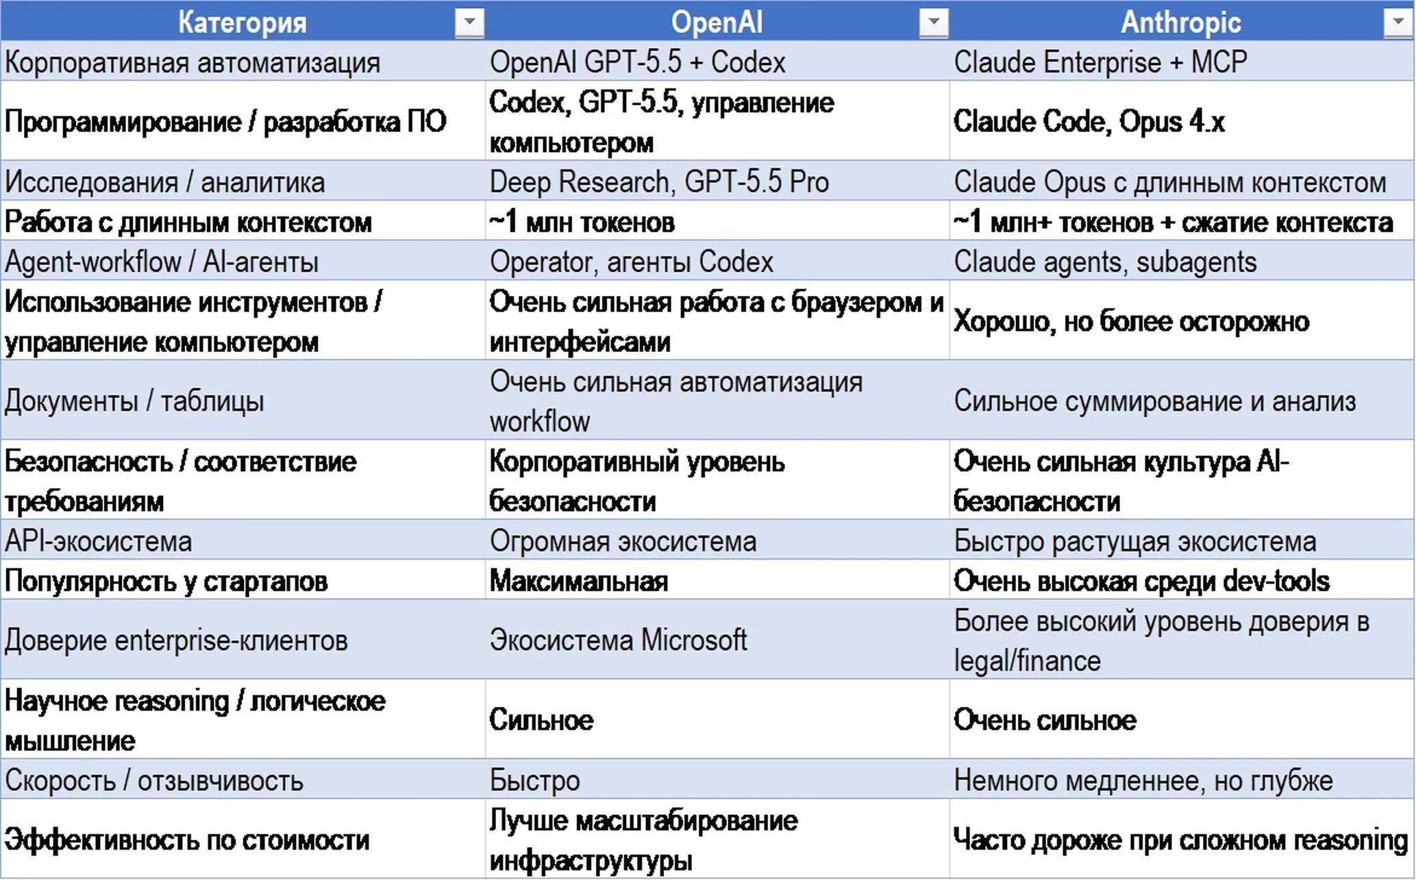The image size is (1416, 880).
Task: Select the cell 'Deep Research, GPT-5.5 Pro'
Action: point(717,181)
